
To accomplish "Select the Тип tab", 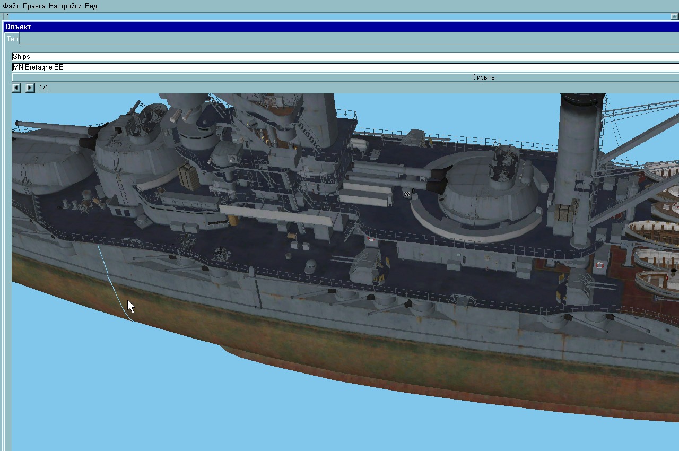I will click(x=12, y=39).
